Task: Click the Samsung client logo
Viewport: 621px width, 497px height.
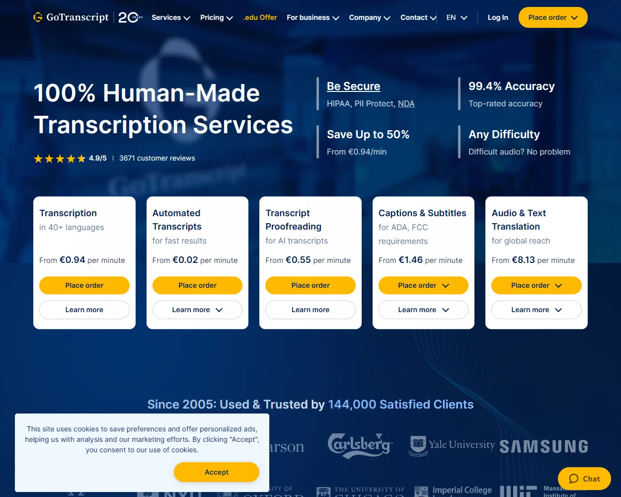Action: 543,446
